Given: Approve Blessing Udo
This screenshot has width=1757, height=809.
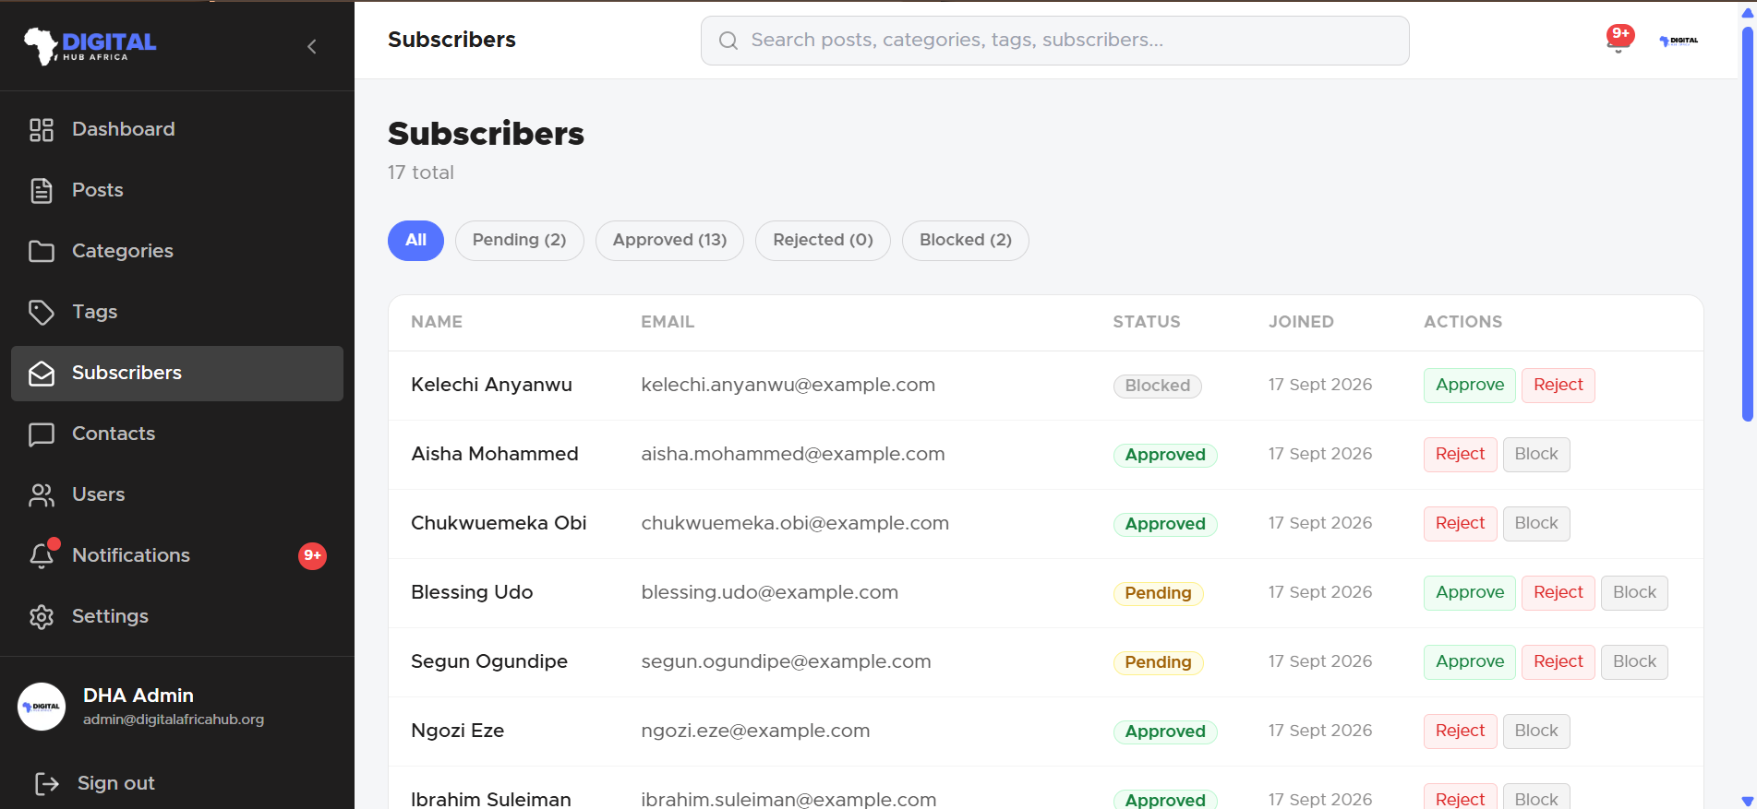Looking at the screenshot, I should click(x=1469, y=592).
